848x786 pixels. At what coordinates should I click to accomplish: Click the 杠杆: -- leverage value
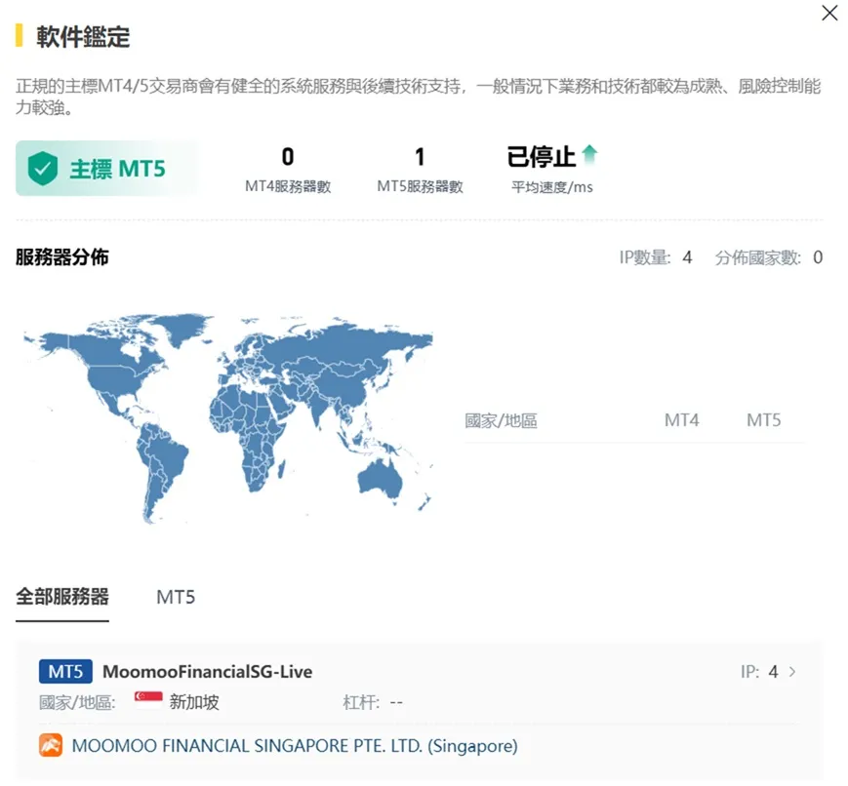tap(373, 702)
